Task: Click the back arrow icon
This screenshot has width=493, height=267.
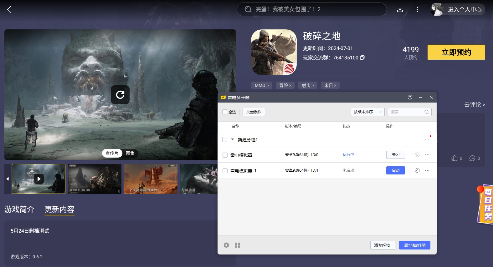Action: (9, 10)
